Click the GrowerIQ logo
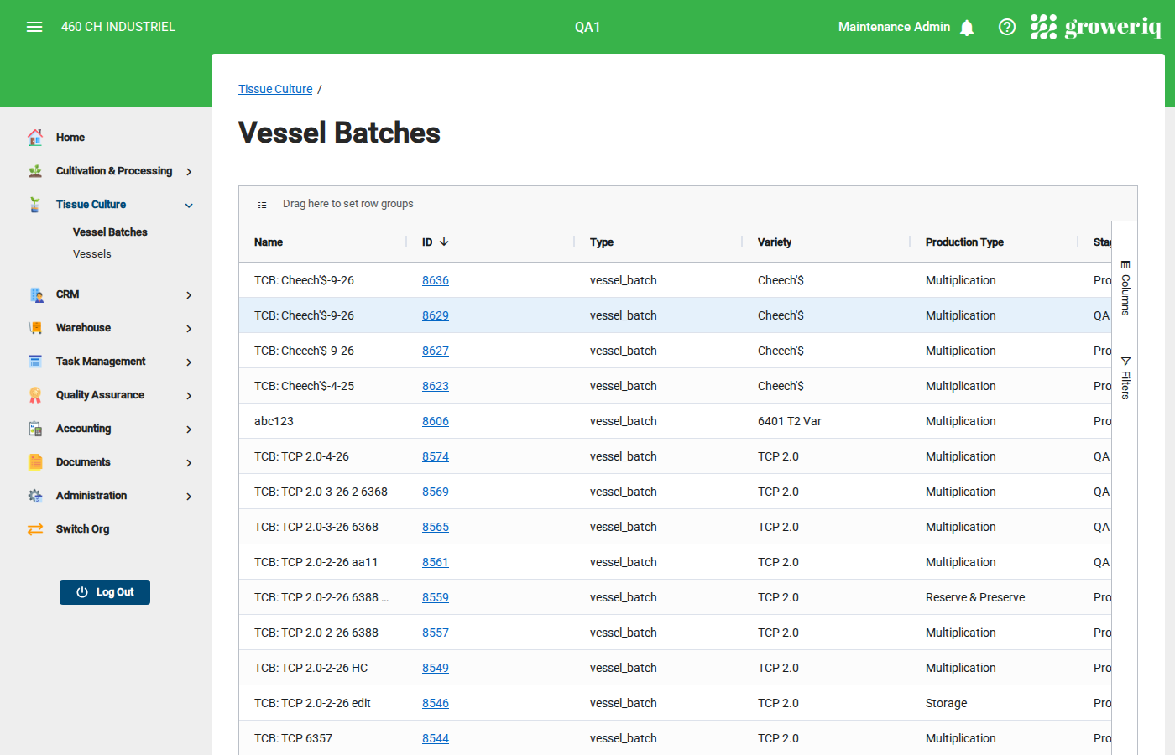This screenshot has width=1175, height=755. click(1095, 27)
